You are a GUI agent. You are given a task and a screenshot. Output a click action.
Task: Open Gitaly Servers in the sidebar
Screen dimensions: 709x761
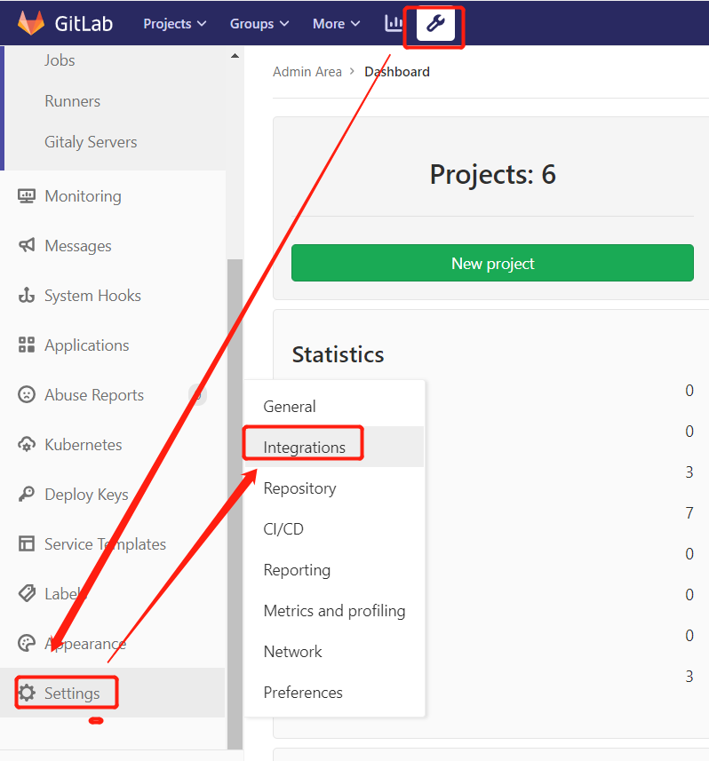(x=91, y=142)
